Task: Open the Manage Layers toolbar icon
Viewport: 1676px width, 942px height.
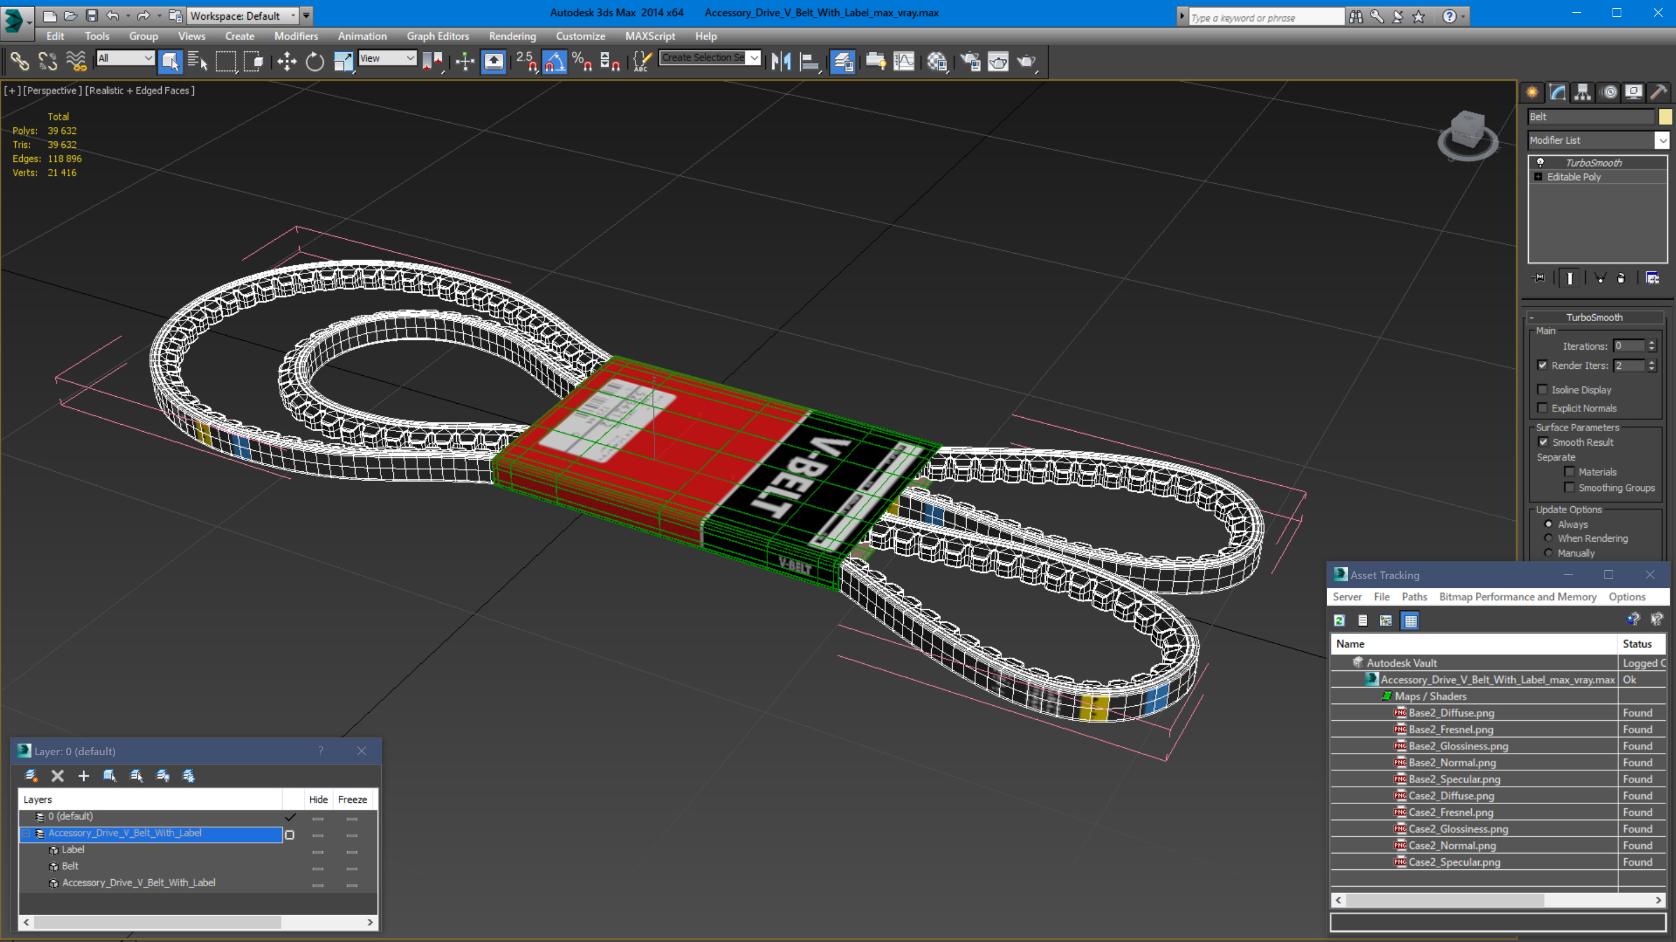Action: point(843,61)
